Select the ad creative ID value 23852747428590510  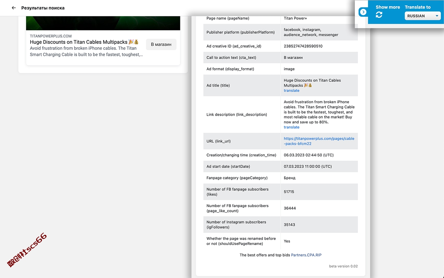303,46
